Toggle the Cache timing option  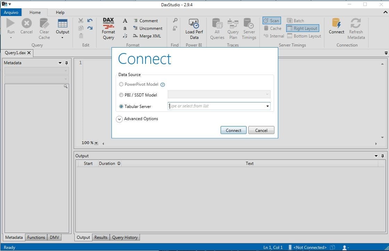pos(272,28)
